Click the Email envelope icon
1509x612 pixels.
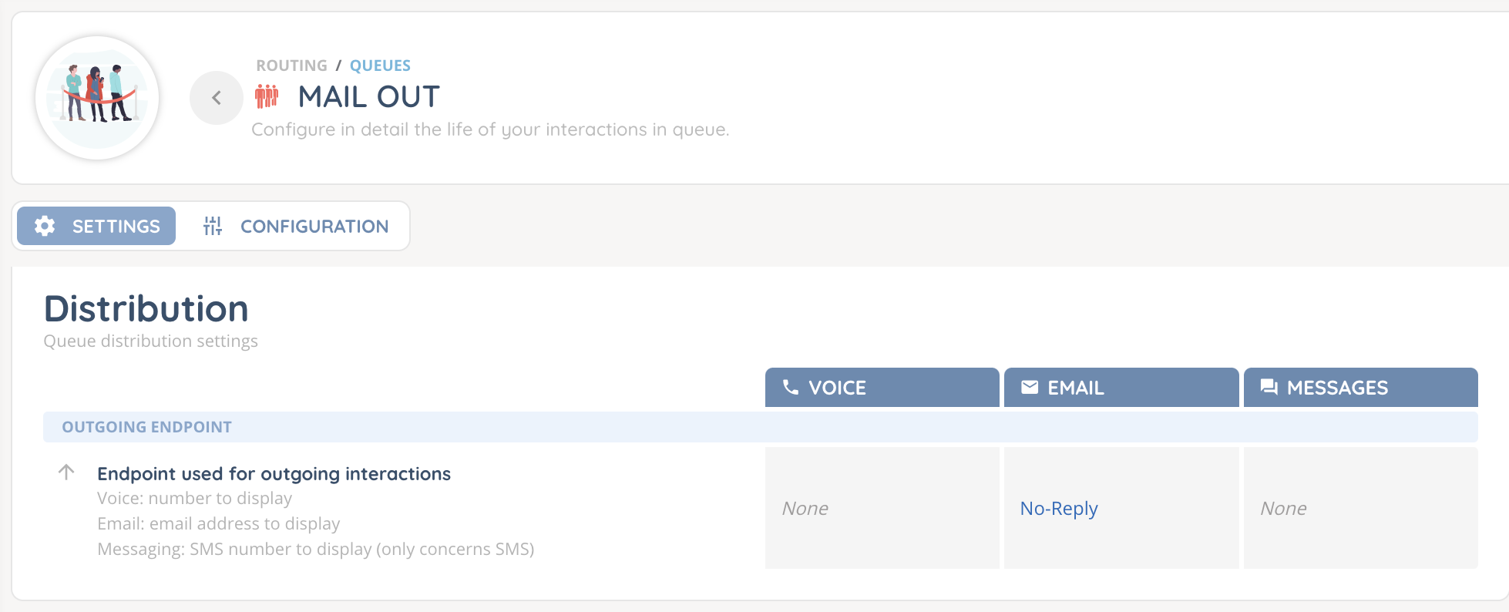tap(1030, 387)
